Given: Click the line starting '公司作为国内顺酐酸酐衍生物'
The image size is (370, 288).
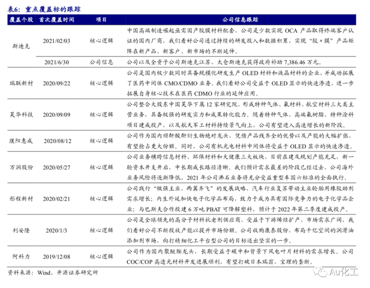Looking at the screenshot, I should [240, 136].
